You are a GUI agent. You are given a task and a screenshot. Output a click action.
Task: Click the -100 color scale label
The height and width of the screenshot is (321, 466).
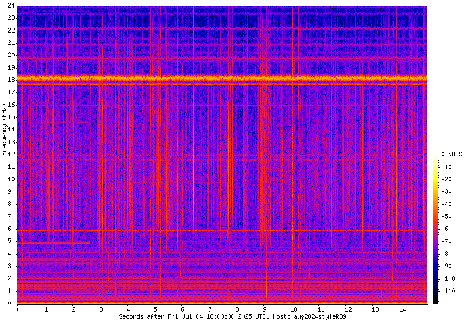coord(448,279)
